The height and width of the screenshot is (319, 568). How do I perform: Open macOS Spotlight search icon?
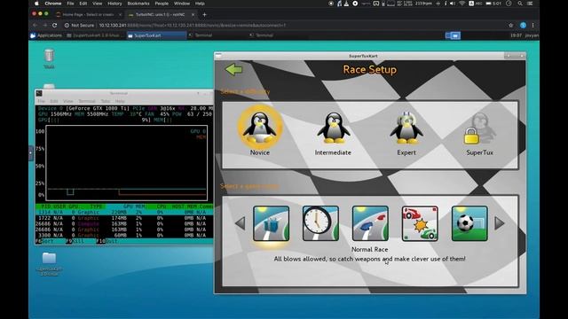(x=520, y=4)
